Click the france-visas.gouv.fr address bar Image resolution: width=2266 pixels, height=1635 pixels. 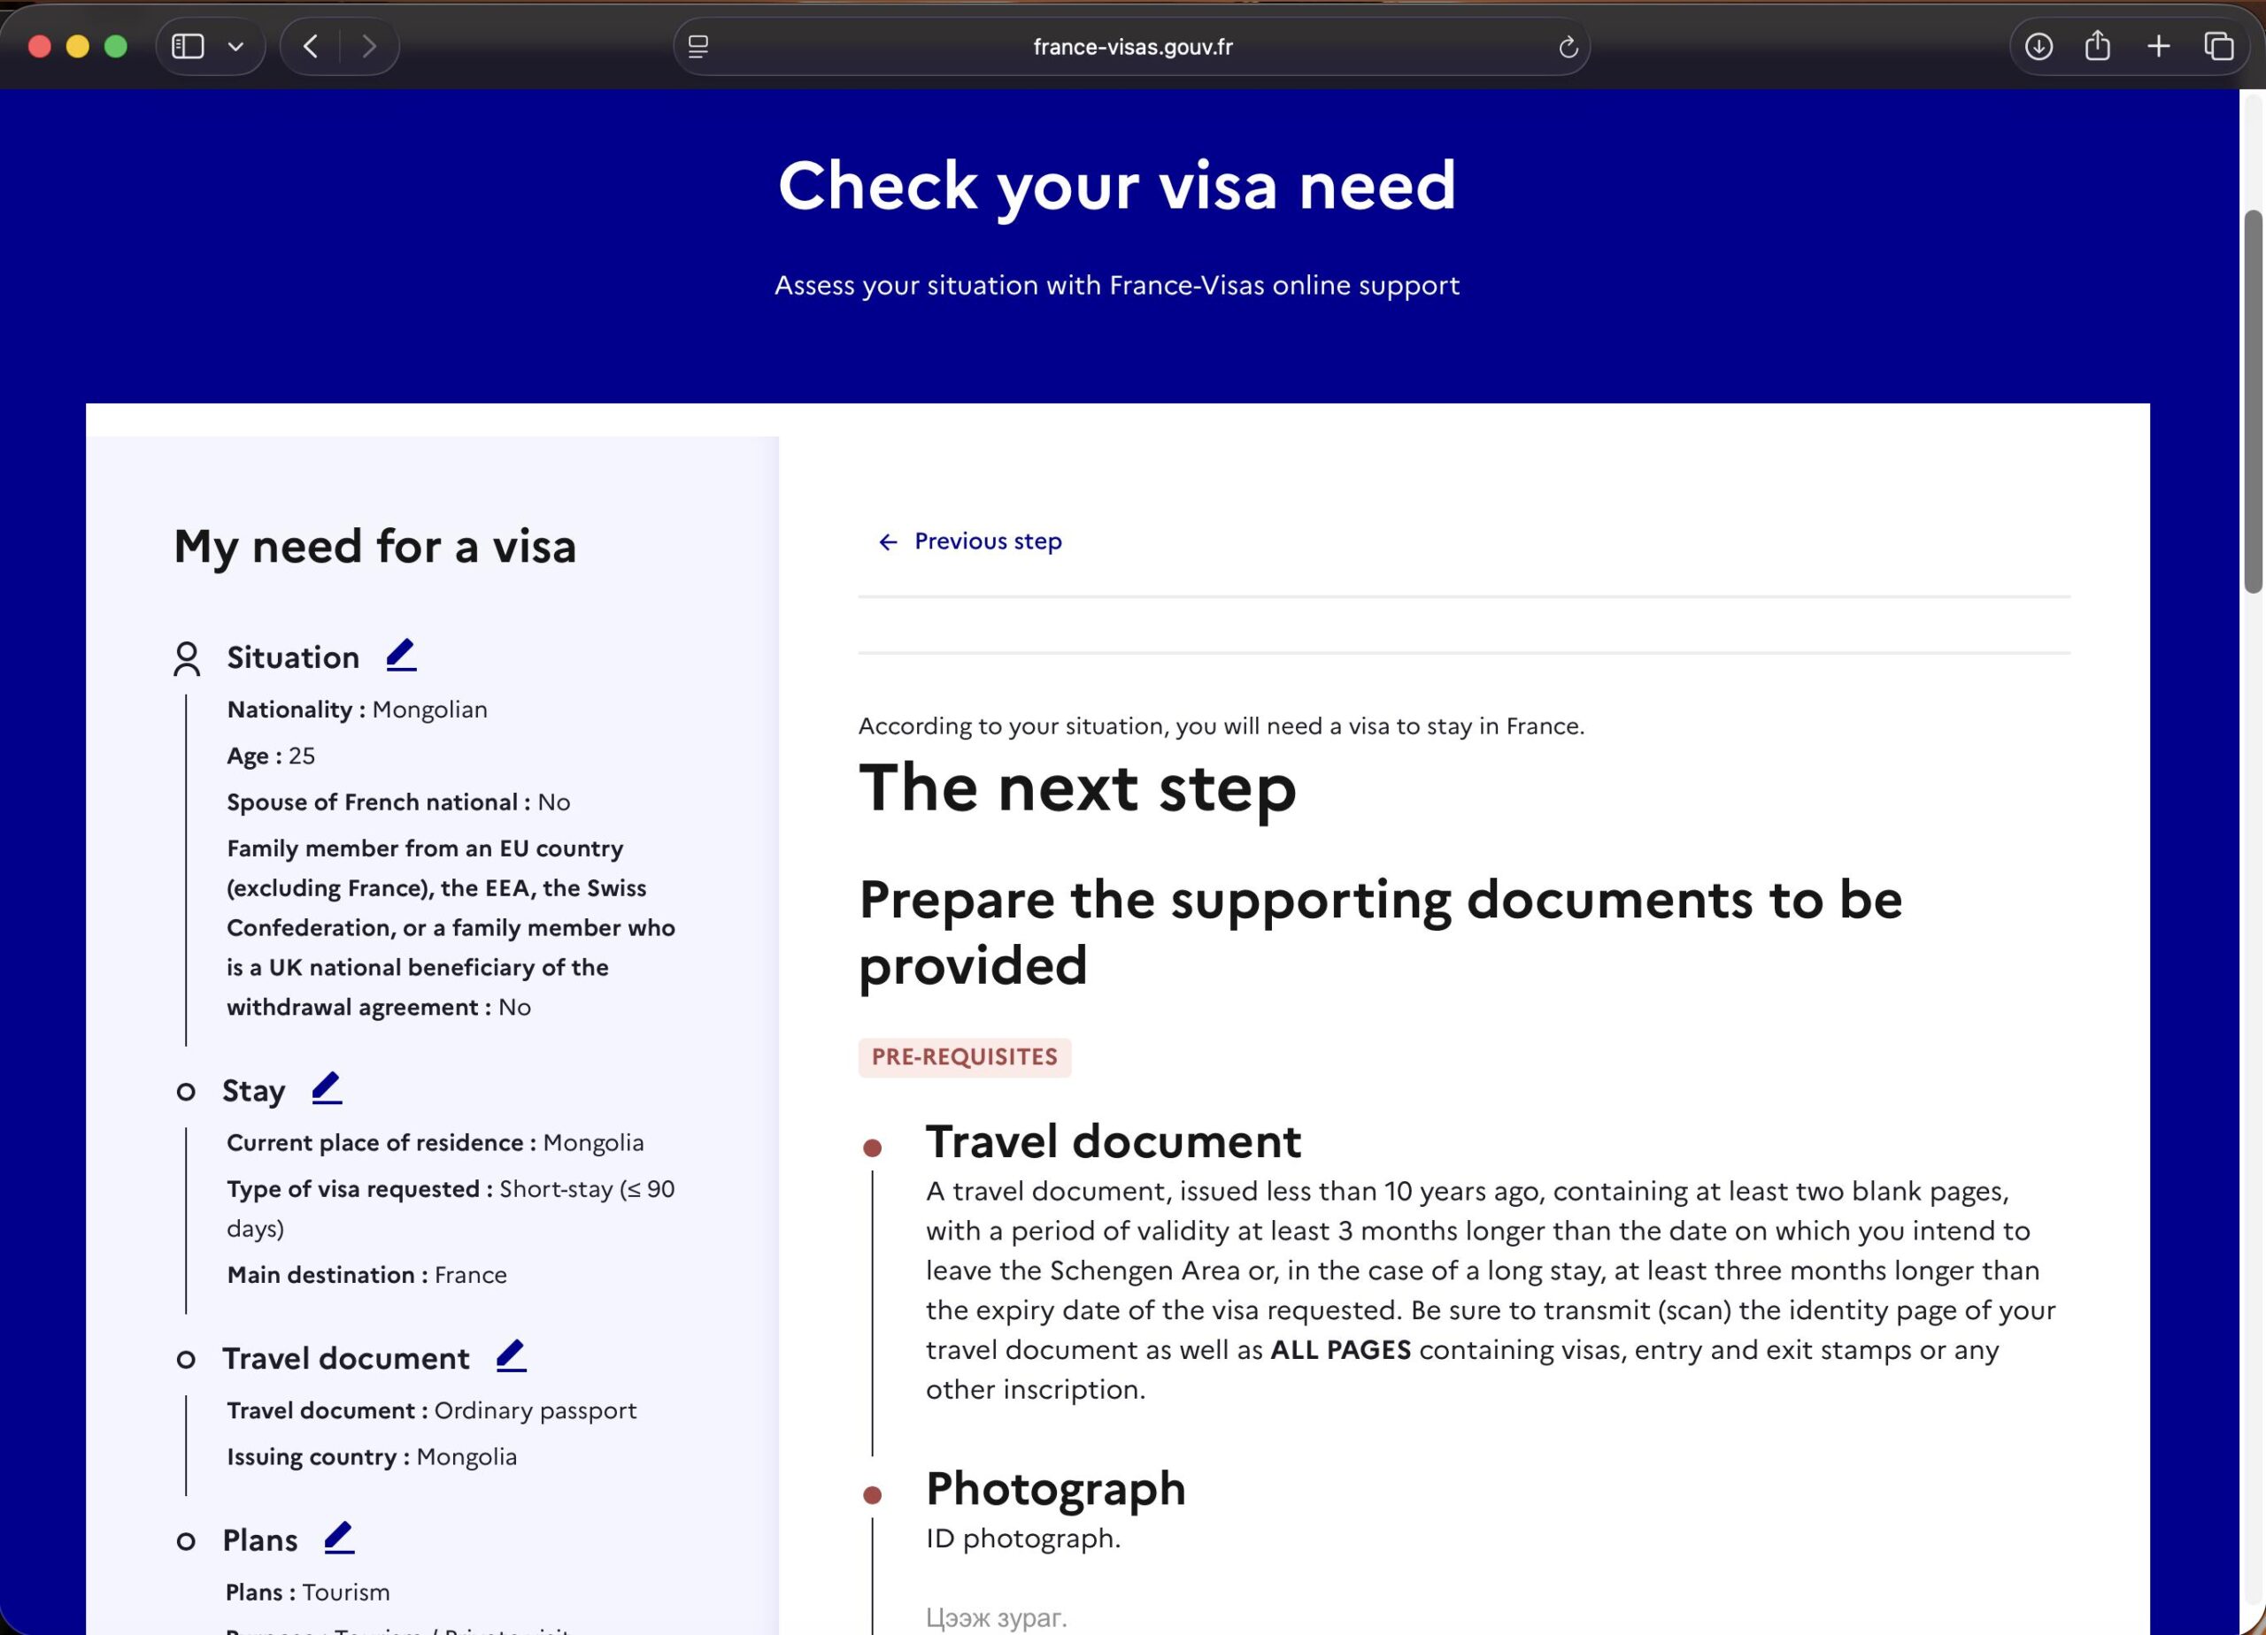(x=1132, y=47)
